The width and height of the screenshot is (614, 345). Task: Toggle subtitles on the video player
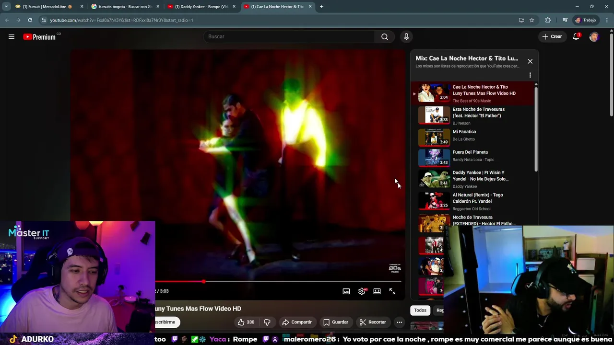coord(346,291)
